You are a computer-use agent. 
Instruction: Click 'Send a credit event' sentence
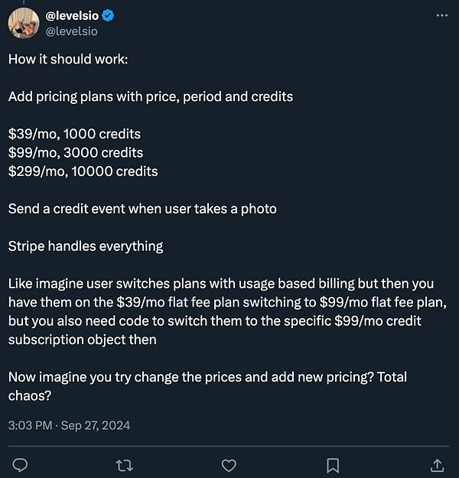click(x=142, y=208)
